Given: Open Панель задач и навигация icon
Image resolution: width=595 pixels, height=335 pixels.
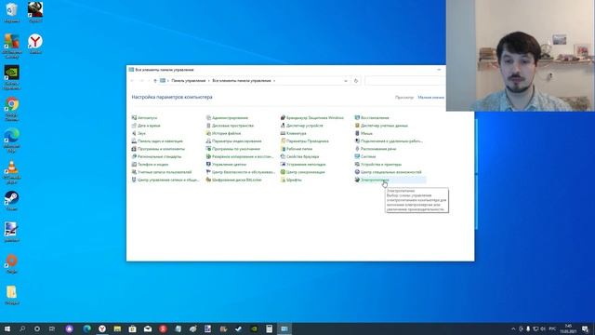Looking at the screenshot, I should coord(134,141).
